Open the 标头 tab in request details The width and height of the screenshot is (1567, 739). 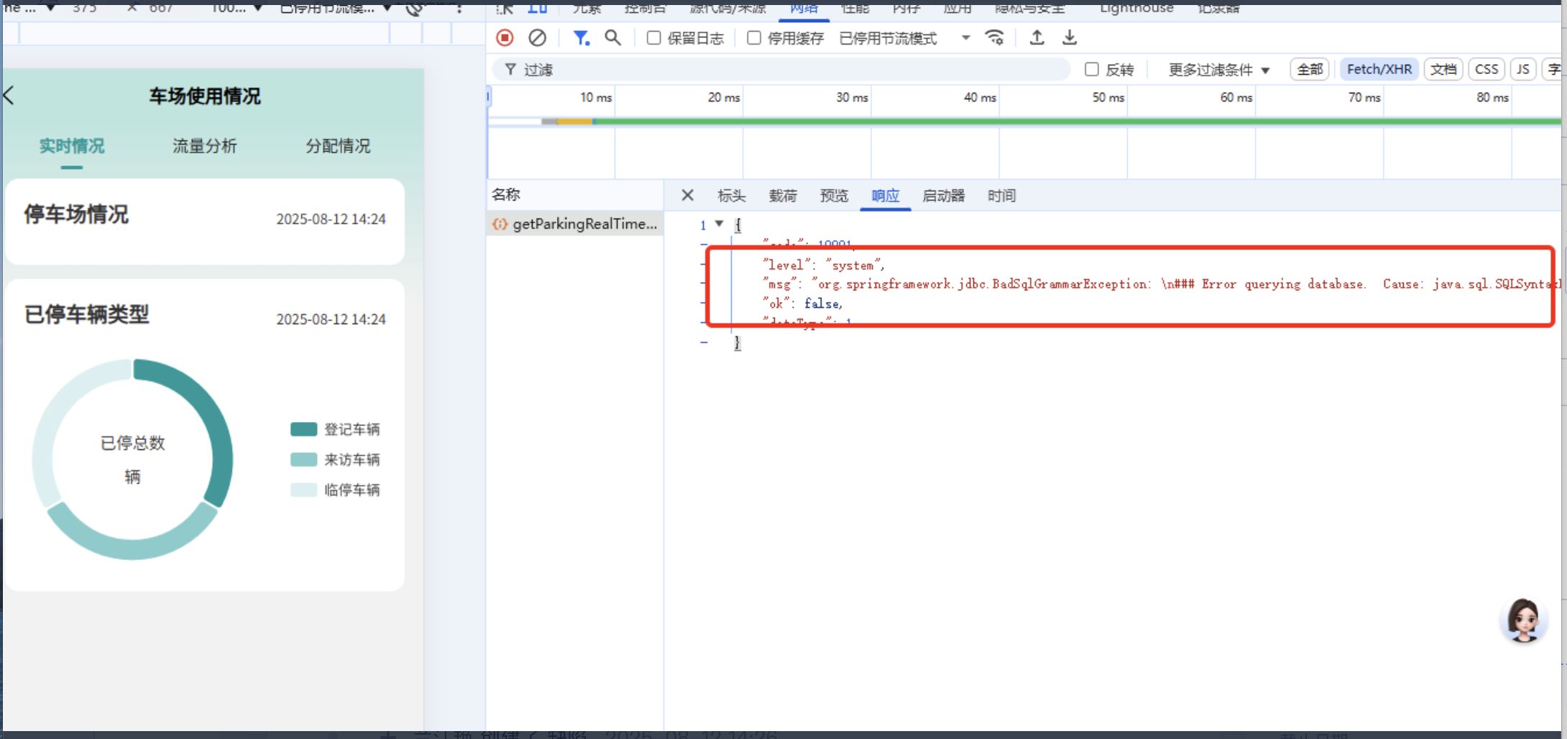pos(731,196)
